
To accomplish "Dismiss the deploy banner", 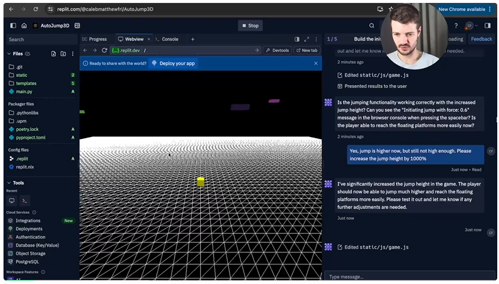I will (x=316, y=64).
